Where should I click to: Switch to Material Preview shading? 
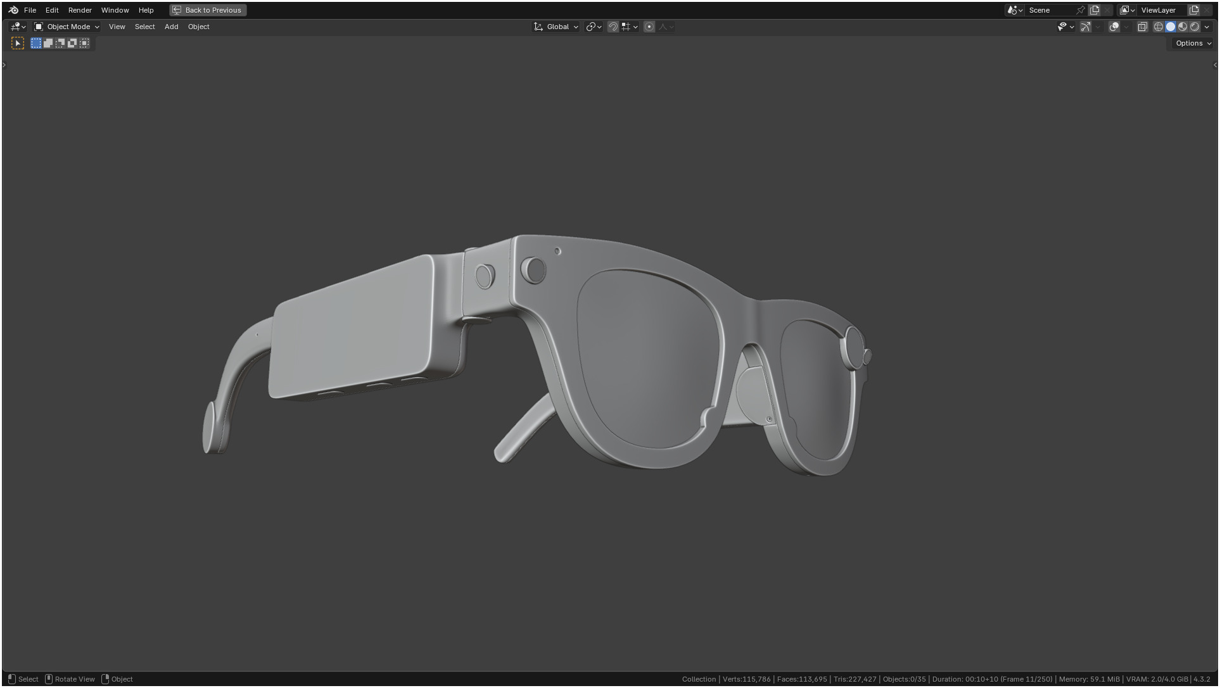pyautogui.click(x=1183, y=27)
